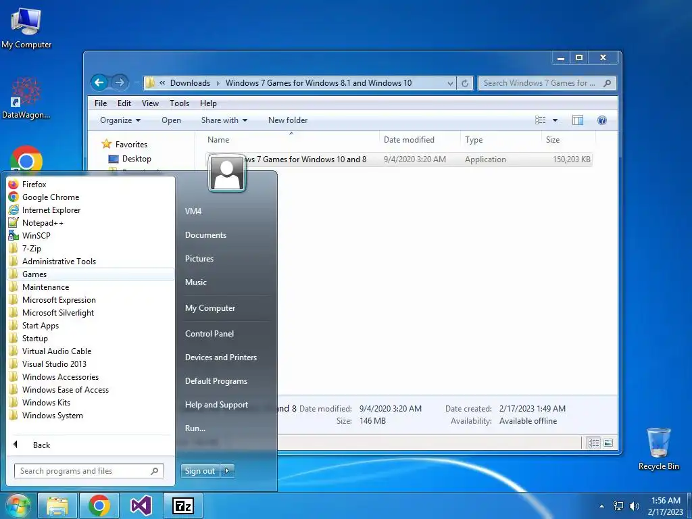Open WinSCP from the Start menu
Image resolution: width=692 pixels, height=519 pixels.
91,235
